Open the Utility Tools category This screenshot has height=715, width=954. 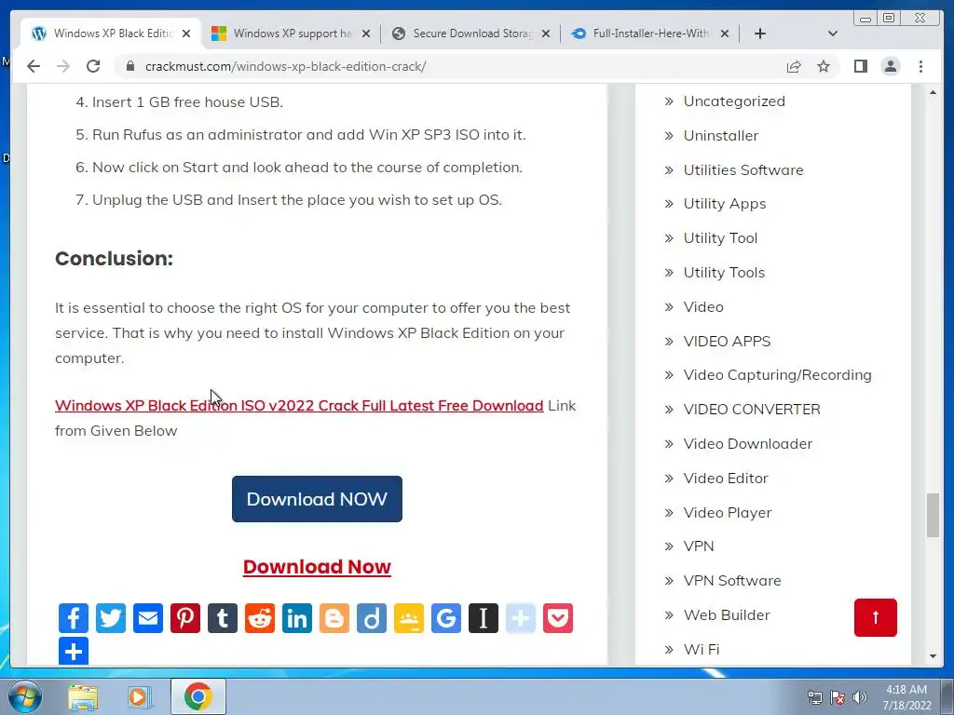(x=724, y=273)
